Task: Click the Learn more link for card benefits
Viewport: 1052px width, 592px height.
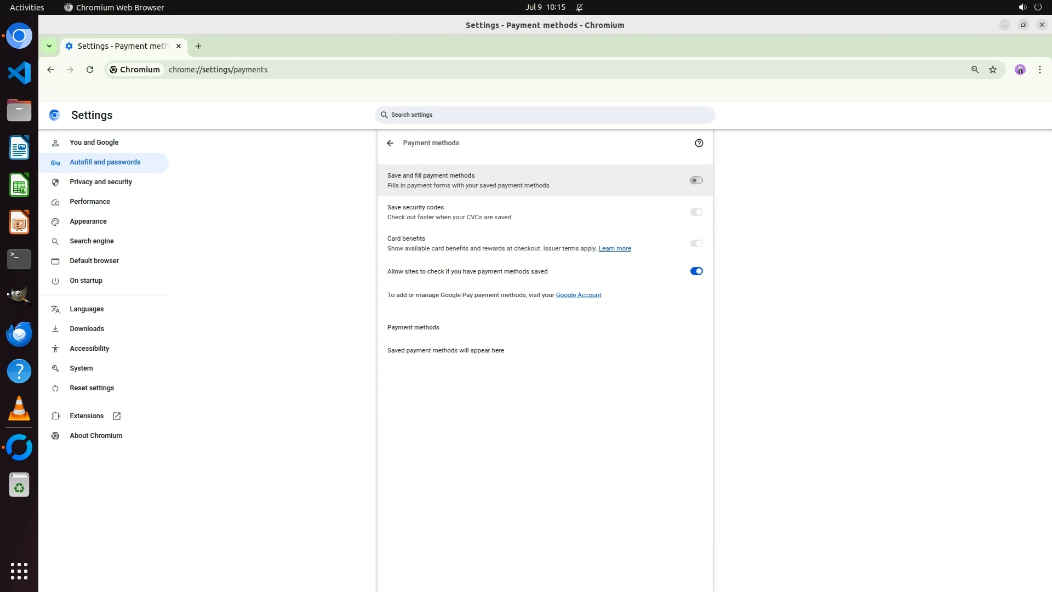Action: 614,248
